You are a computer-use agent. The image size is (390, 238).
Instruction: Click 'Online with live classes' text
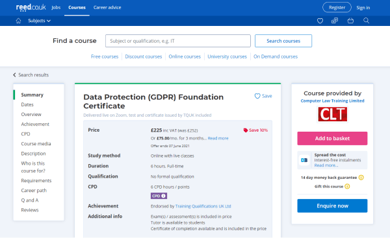172,156
